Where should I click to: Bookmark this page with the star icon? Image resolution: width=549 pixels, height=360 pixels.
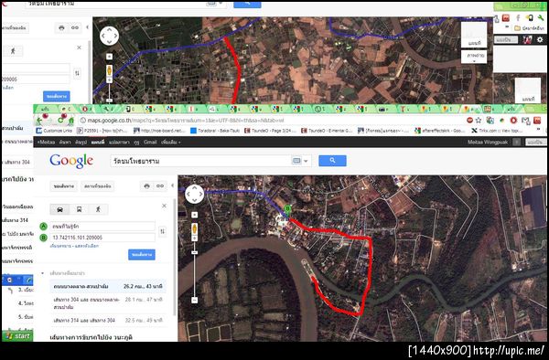[479, 121]
